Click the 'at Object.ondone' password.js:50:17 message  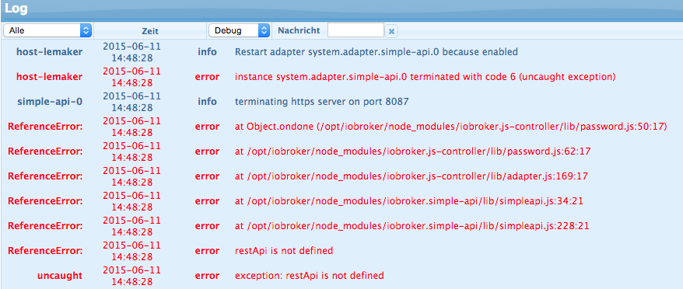[451, 127]
